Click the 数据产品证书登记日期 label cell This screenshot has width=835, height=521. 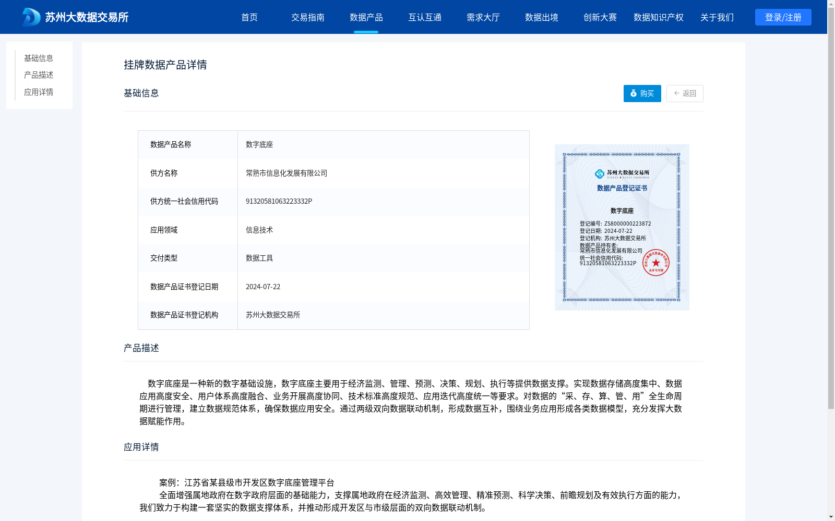point(188,287)
